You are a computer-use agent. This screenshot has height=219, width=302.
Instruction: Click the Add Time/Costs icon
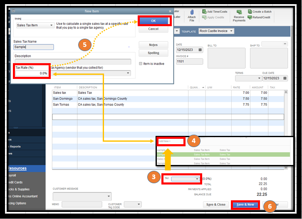point(204,12)
